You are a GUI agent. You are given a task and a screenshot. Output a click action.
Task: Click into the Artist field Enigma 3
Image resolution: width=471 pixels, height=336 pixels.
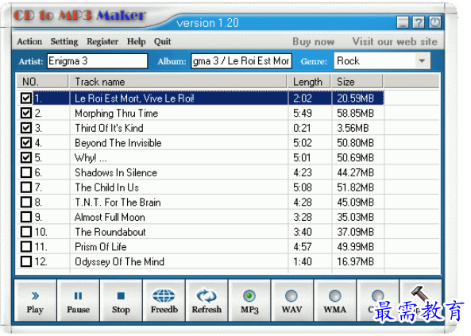pos(98,61)
